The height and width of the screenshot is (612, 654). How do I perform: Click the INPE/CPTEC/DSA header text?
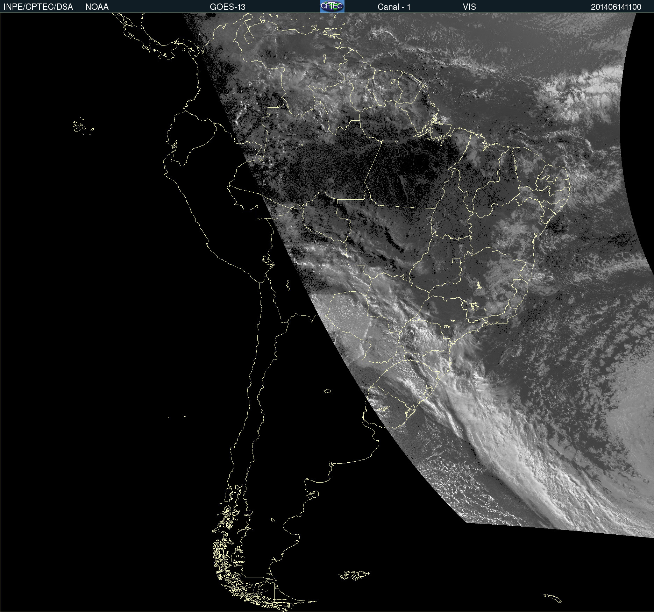tap(38, 7)
